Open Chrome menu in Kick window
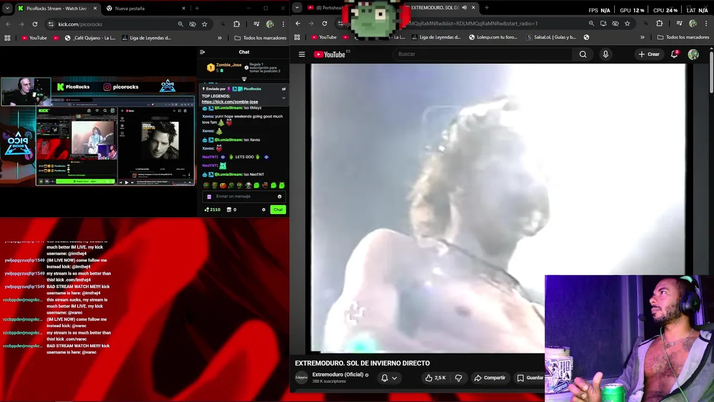This screenshot has height=402, width=714. [x=283, y=24]
